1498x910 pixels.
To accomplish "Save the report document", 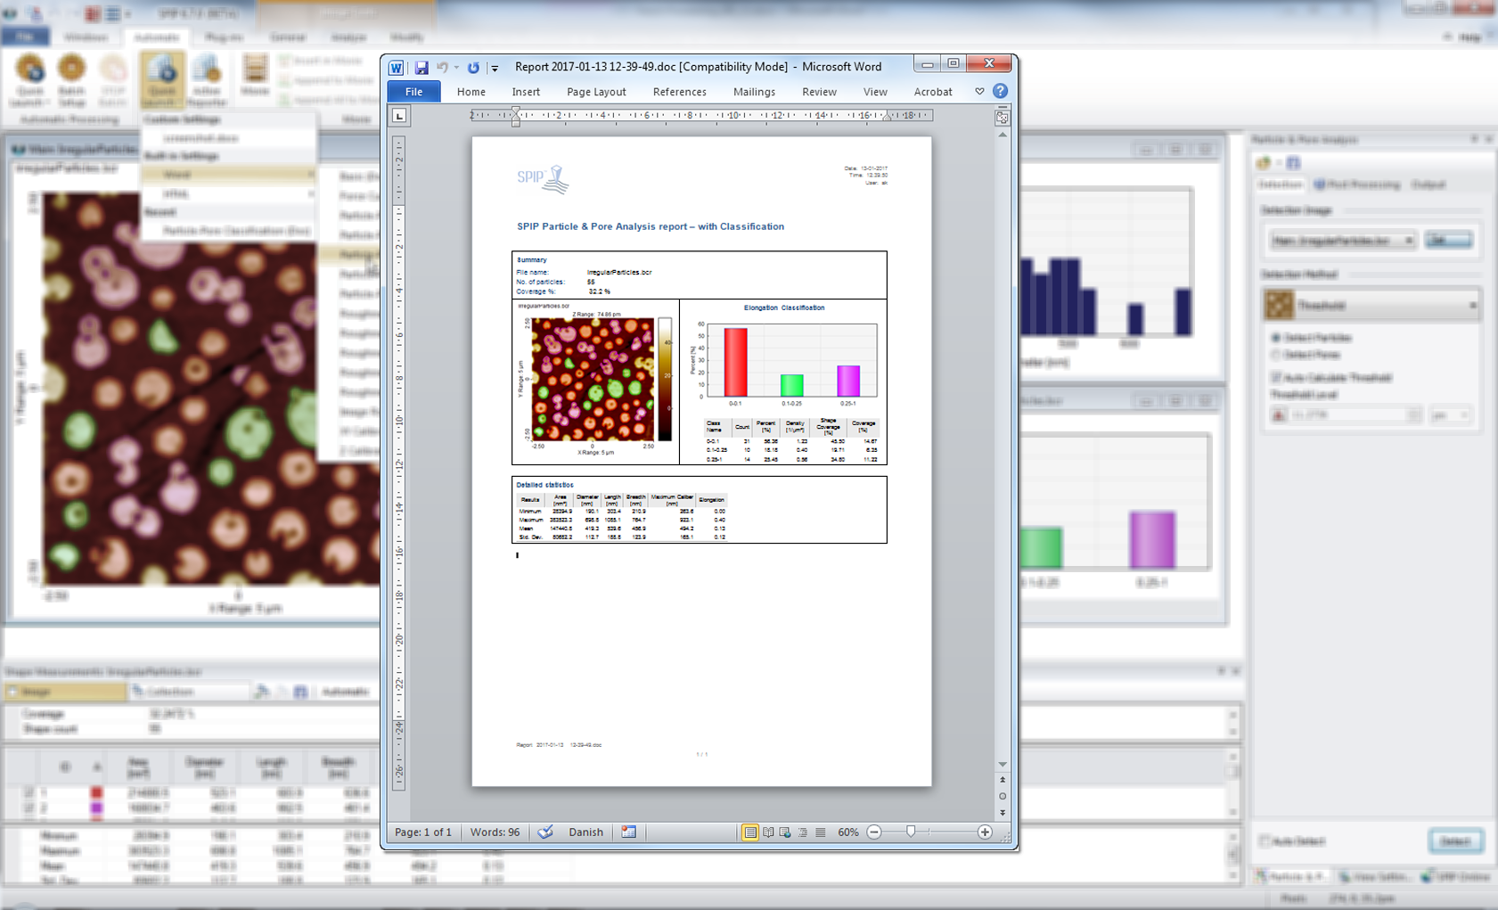I will pos(422,68).
